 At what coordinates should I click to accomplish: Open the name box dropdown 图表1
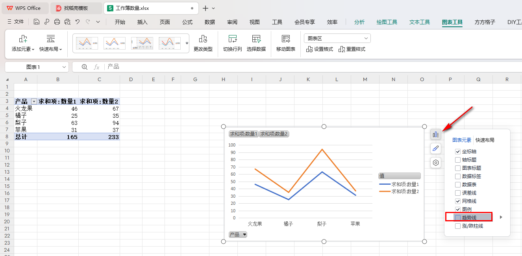(x=64, y=67)
